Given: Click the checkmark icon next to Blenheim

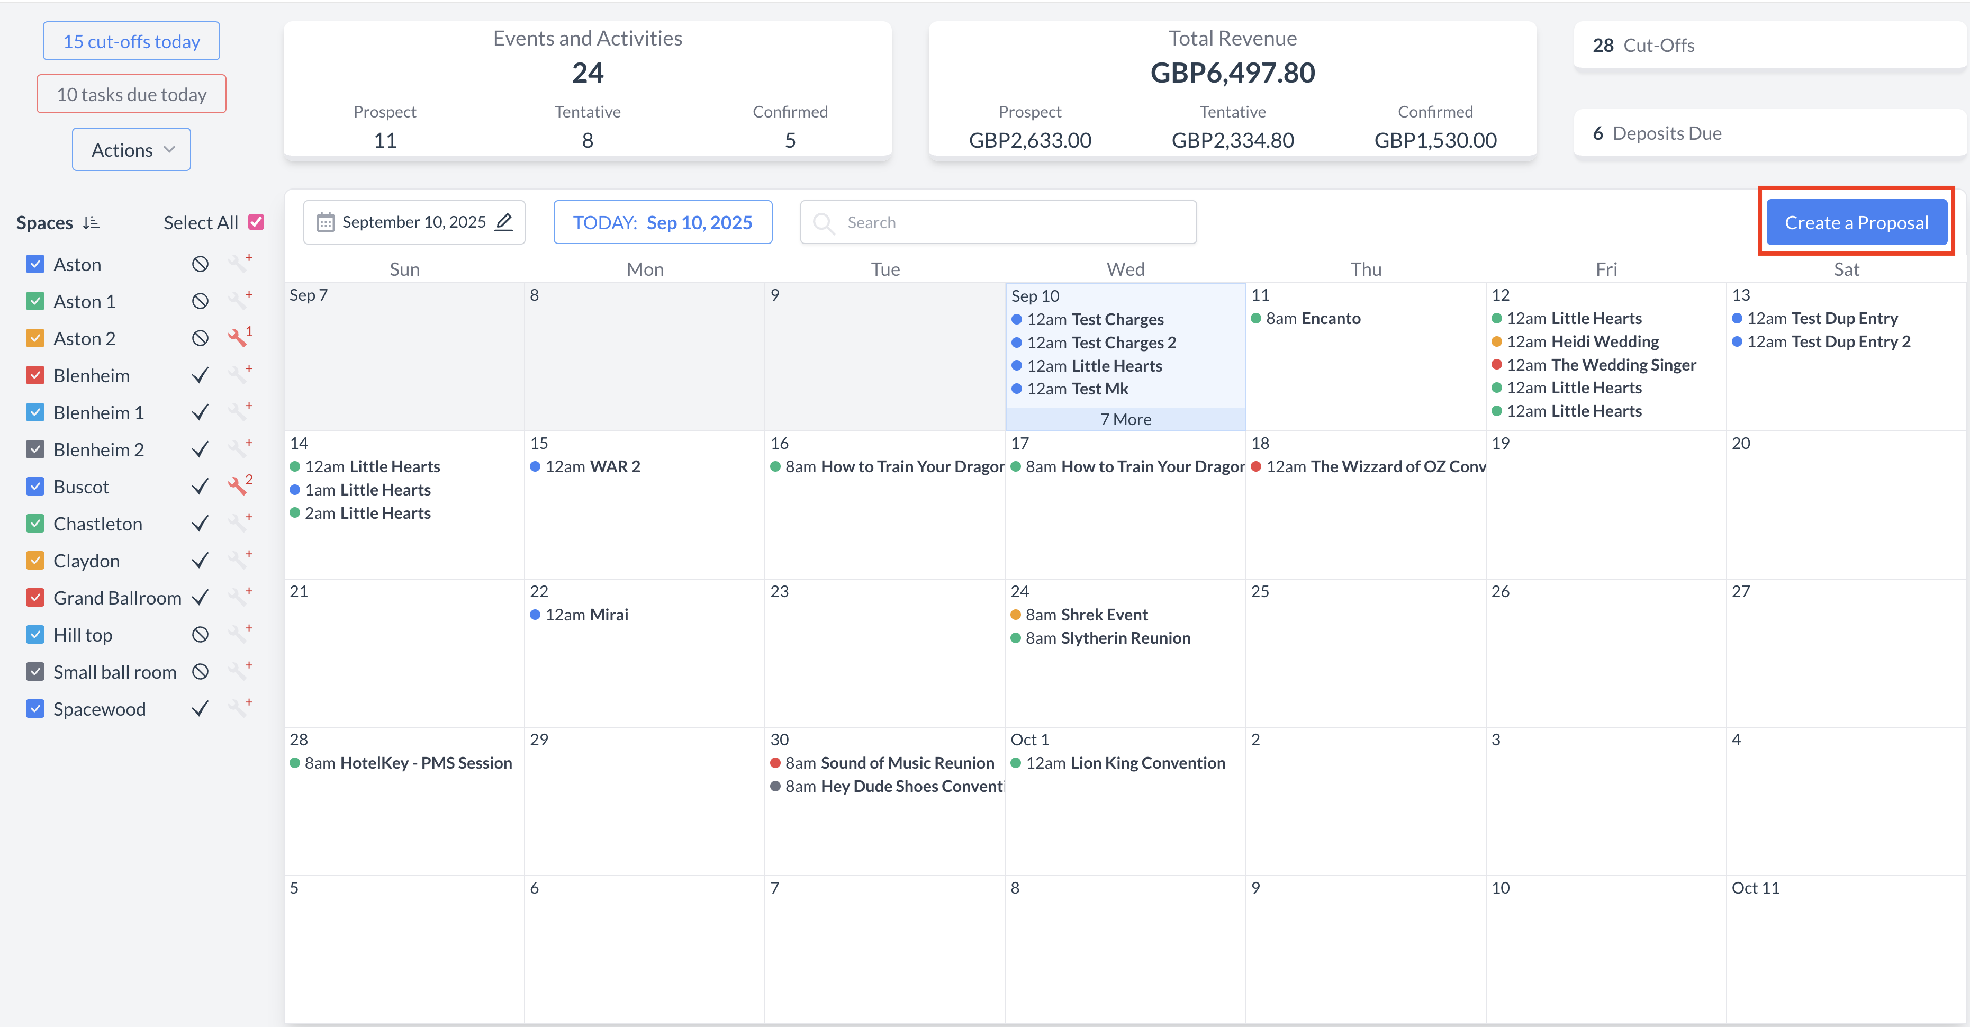Looking at the screenshot, I should tap(200, 375).
